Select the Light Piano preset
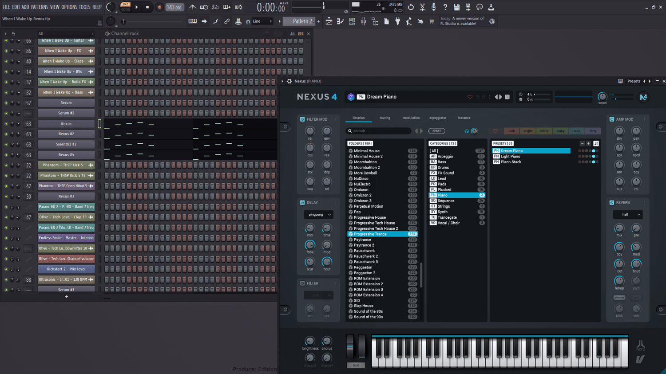 click(531, 156)
